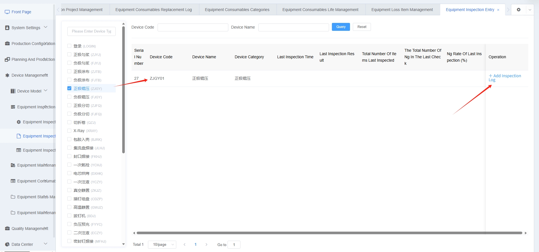Click the tabs scroll-right arrow
539x252 pixels.
(508, 10)
